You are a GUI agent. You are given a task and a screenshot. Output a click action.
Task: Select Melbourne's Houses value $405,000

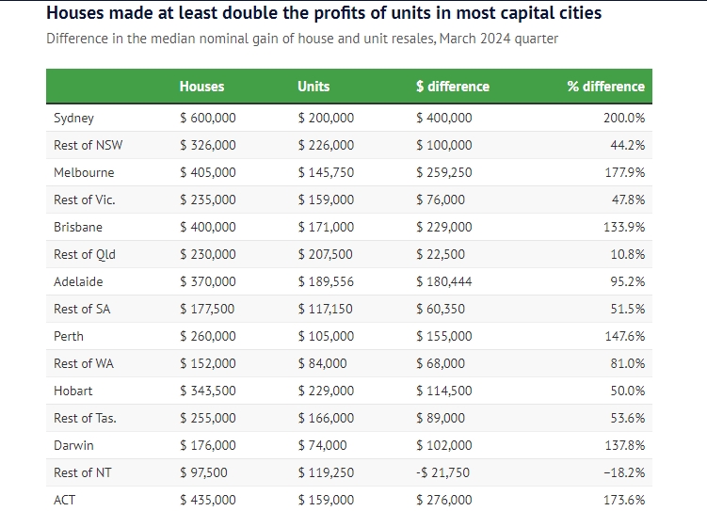point(207,173)
